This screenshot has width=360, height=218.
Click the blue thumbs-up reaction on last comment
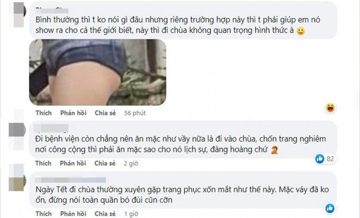coord(330,208)
